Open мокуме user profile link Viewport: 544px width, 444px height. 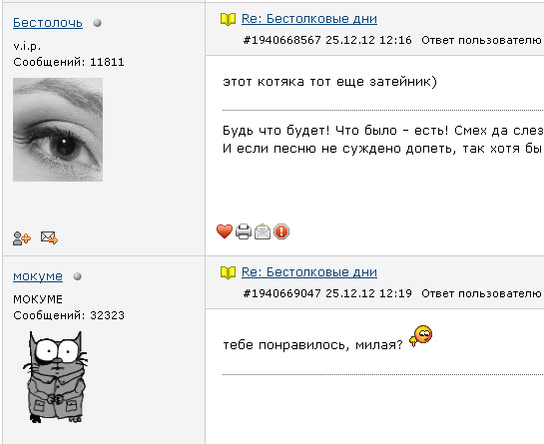pos(38,276)
